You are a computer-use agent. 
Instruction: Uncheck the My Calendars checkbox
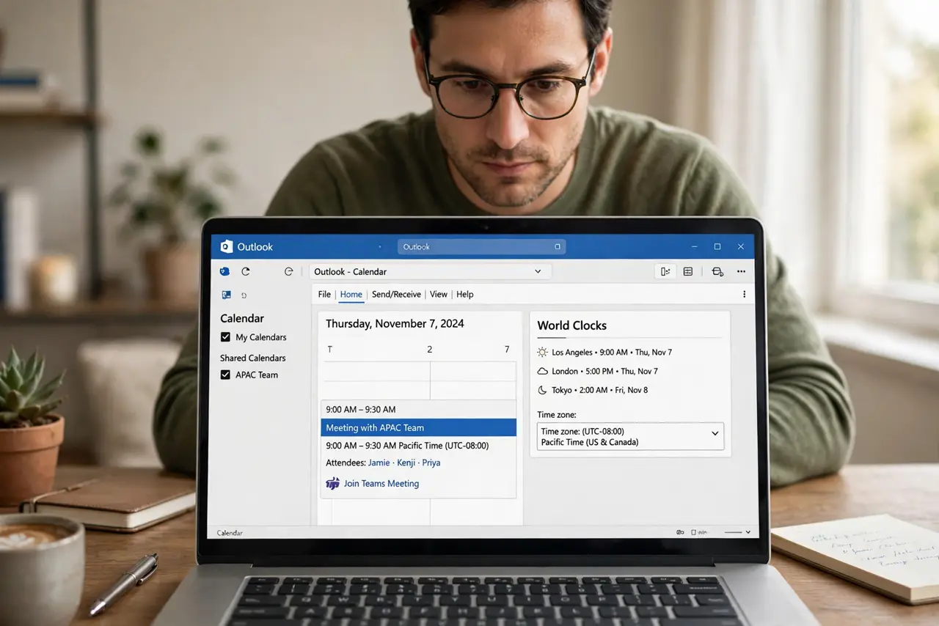click(225, 337)
